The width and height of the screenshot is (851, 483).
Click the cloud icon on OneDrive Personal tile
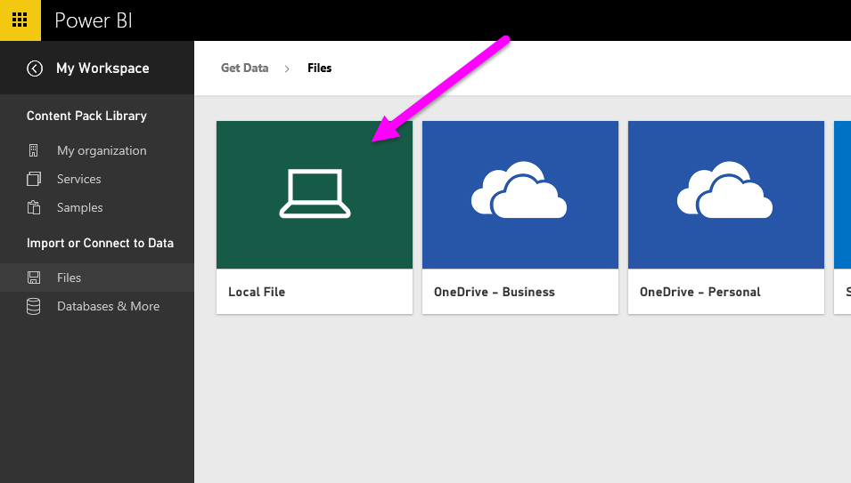point(725,190)
